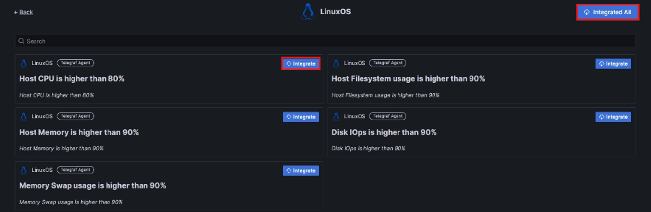
Task: Integrate the Host Memory higher than 90% alert
Action: 301,117
